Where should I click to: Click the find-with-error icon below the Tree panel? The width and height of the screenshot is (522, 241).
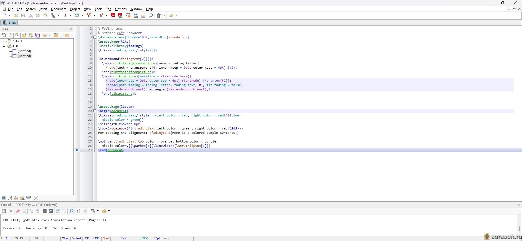coord(10,198)
